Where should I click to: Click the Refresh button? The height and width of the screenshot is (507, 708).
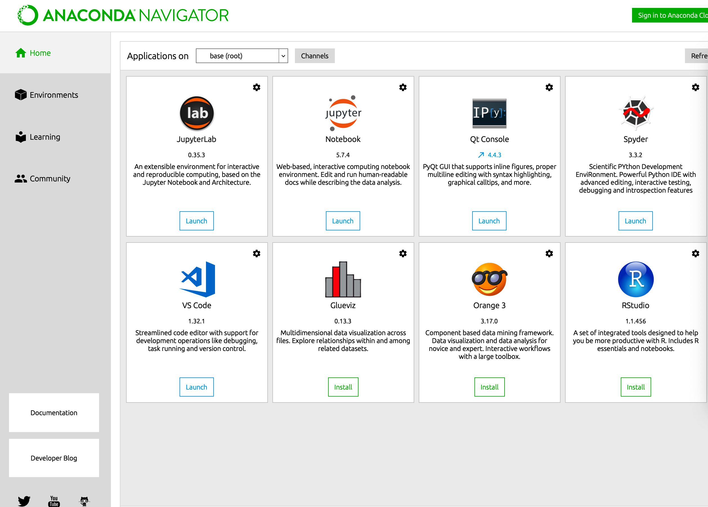pos(696,56)
